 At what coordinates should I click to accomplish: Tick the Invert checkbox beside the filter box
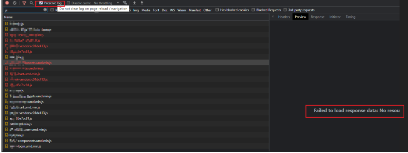(52, 10)
